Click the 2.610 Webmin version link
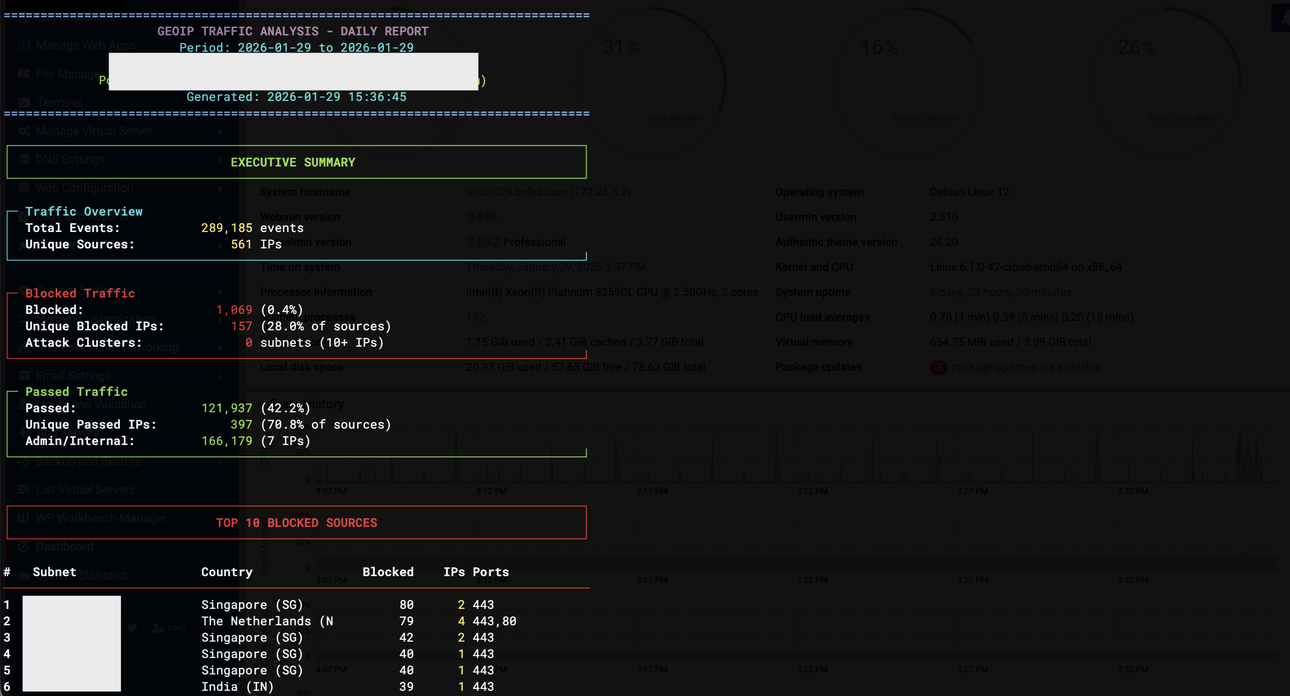Viewport: 1290px width, 696px height. coord(481,217)
